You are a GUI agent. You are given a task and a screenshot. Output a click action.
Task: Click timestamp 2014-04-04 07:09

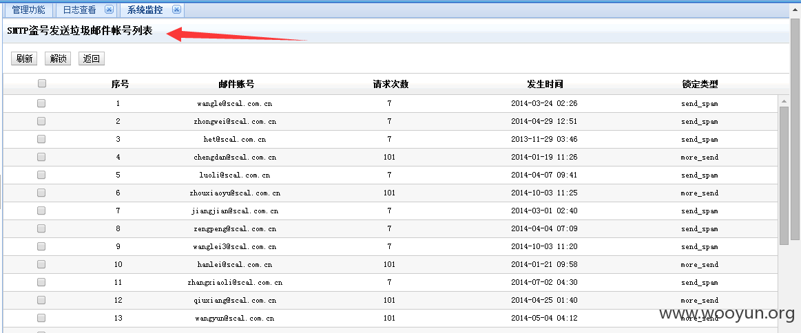[544, 228]
